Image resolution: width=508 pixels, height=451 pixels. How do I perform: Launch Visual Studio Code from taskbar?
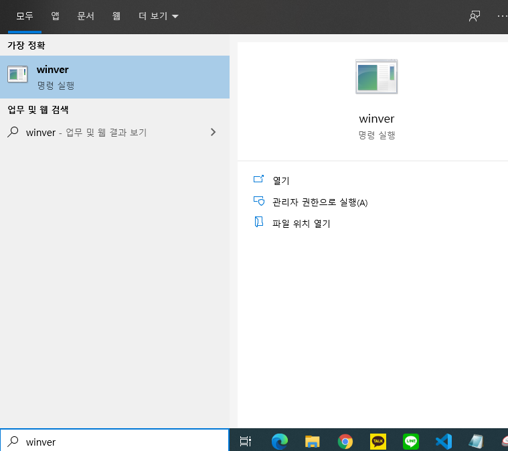[x=444, y=441]
